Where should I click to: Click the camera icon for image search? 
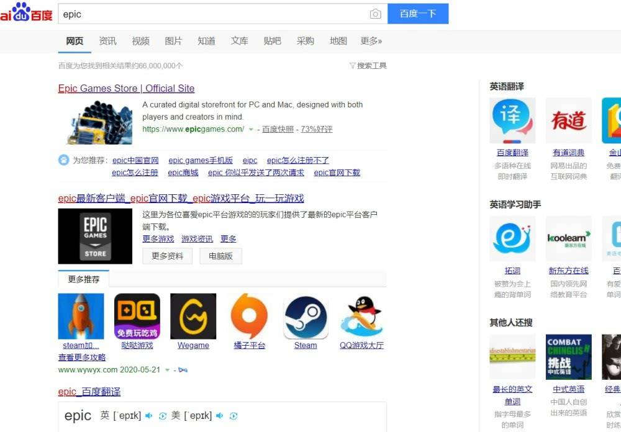374,14
